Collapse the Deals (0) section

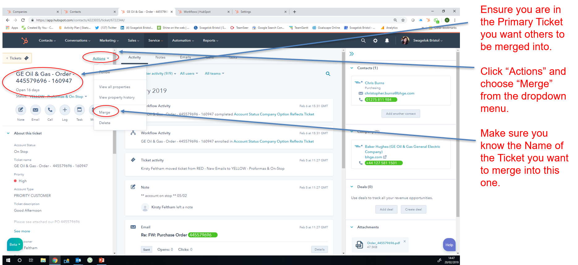[x=352, y=187]
